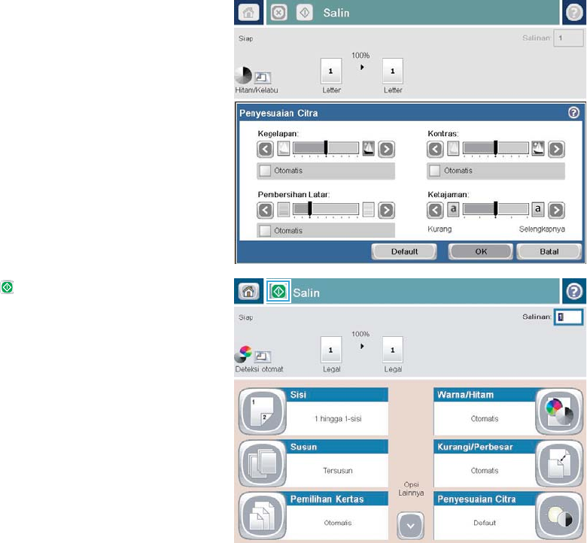The image size is (587, 543).
Task: Open the Sisi sides option icon
Action: point(263,411)
